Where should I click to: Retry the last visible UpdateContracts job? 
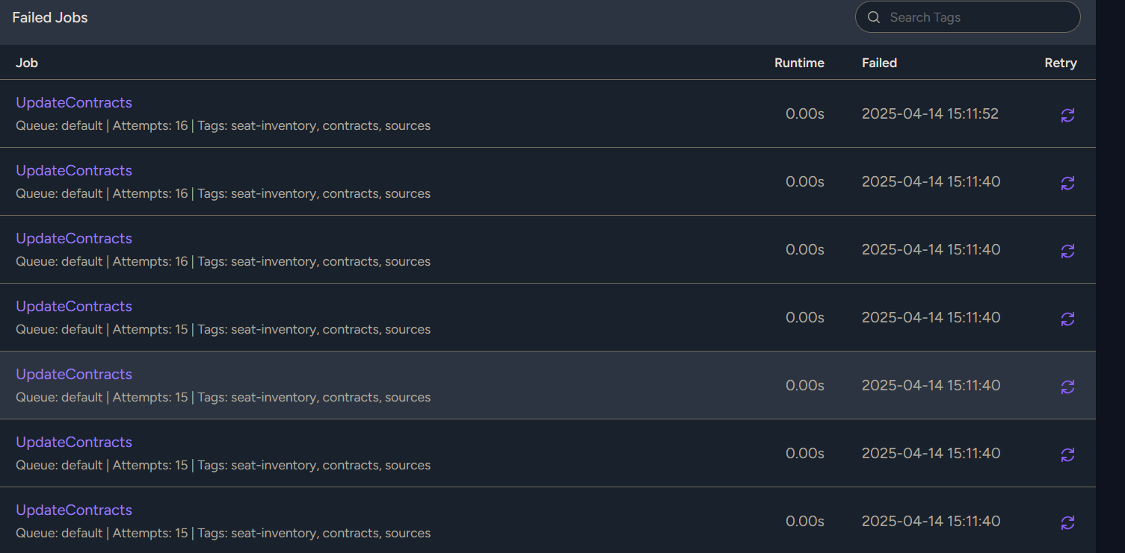coord(1067,522)
